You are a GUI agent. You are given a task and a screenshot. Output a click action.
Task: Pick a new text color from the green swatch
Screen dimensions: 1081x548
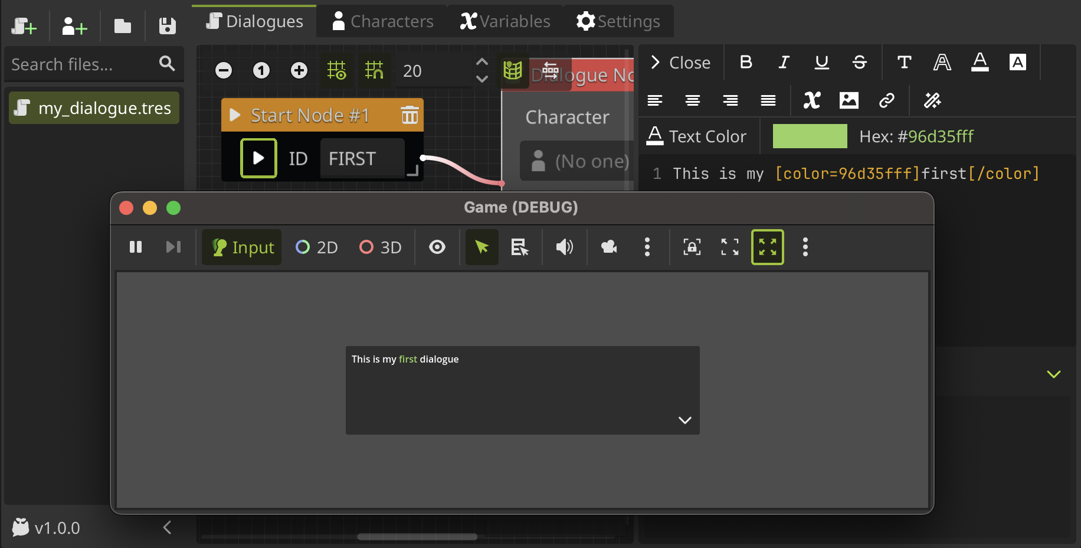coord(810,136)
